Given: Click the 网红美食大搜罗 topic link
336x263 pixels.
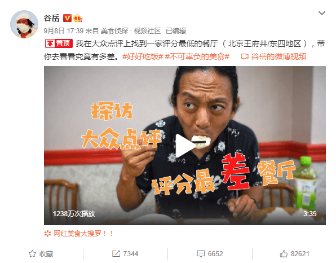Looking at the screenshot, I should pos(83,234).
